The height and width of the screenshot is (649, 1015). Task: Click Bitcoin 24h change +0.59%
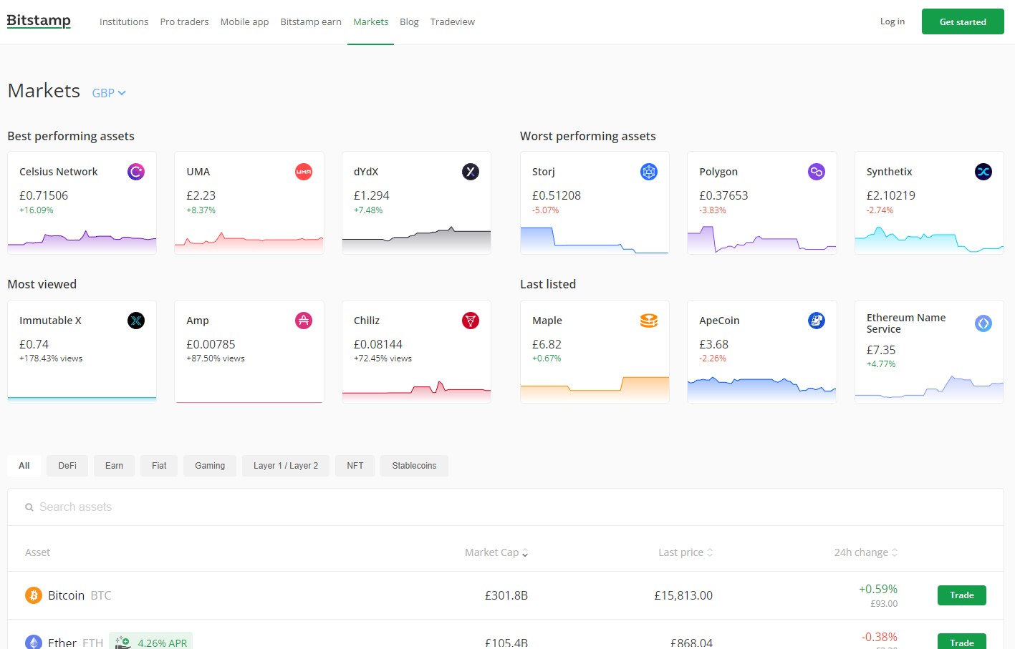pyautogui.click(x=878, y=589)
